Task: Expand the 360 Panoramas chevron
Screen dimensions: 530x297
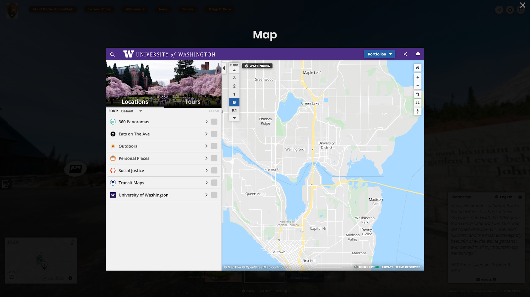Action: [x=206, y=122]
